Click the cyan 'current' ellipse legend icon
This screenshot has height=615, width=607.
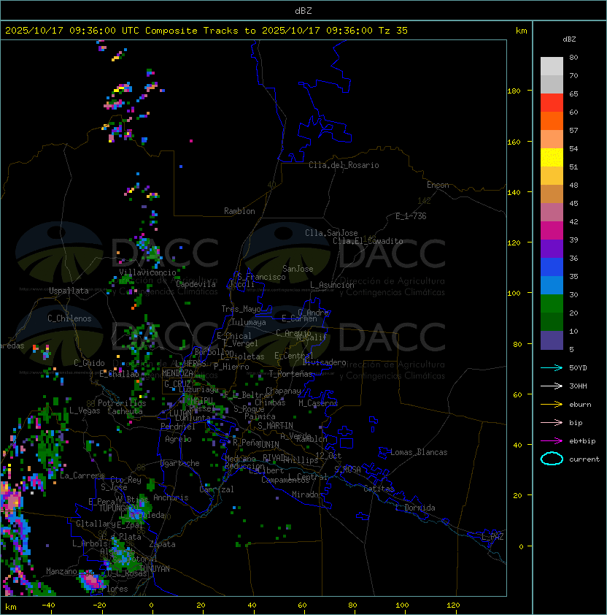click(552, 459)
